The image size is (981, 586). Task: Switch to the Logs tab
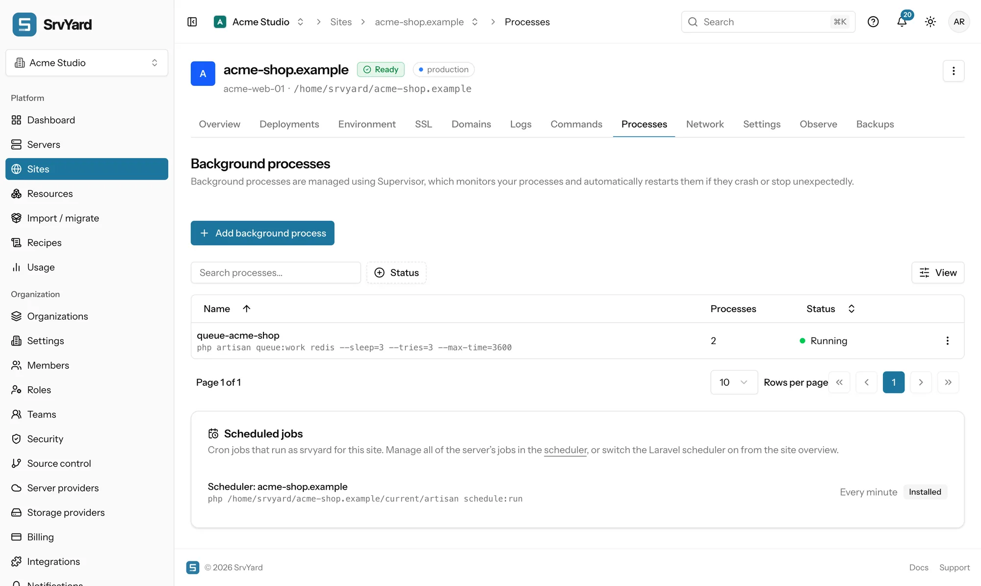(x=520, y=124)
